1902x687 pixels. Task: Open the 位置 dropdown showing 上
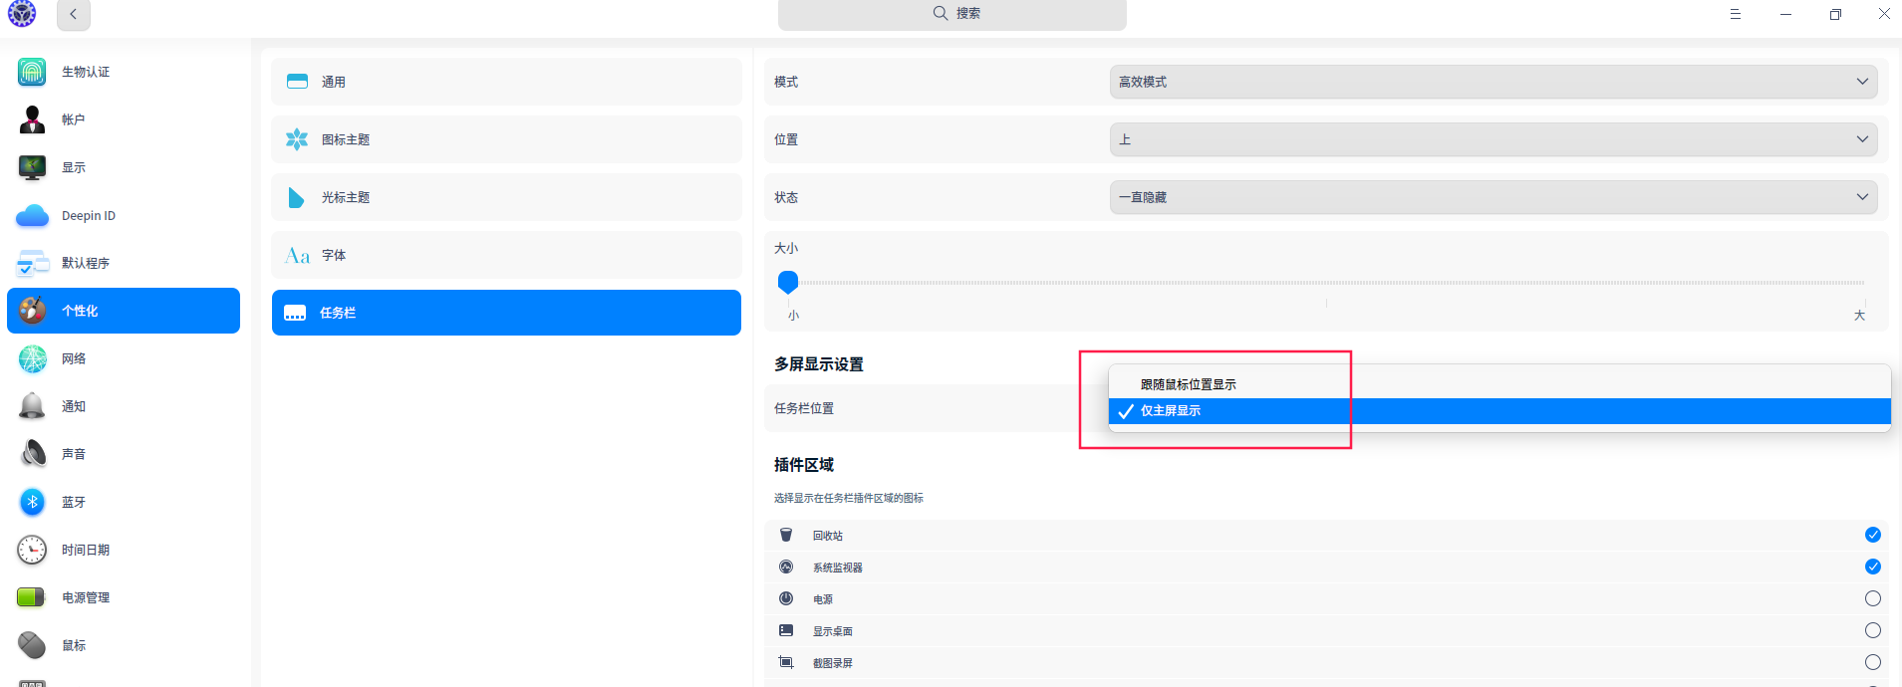[x=1494, y=139]
